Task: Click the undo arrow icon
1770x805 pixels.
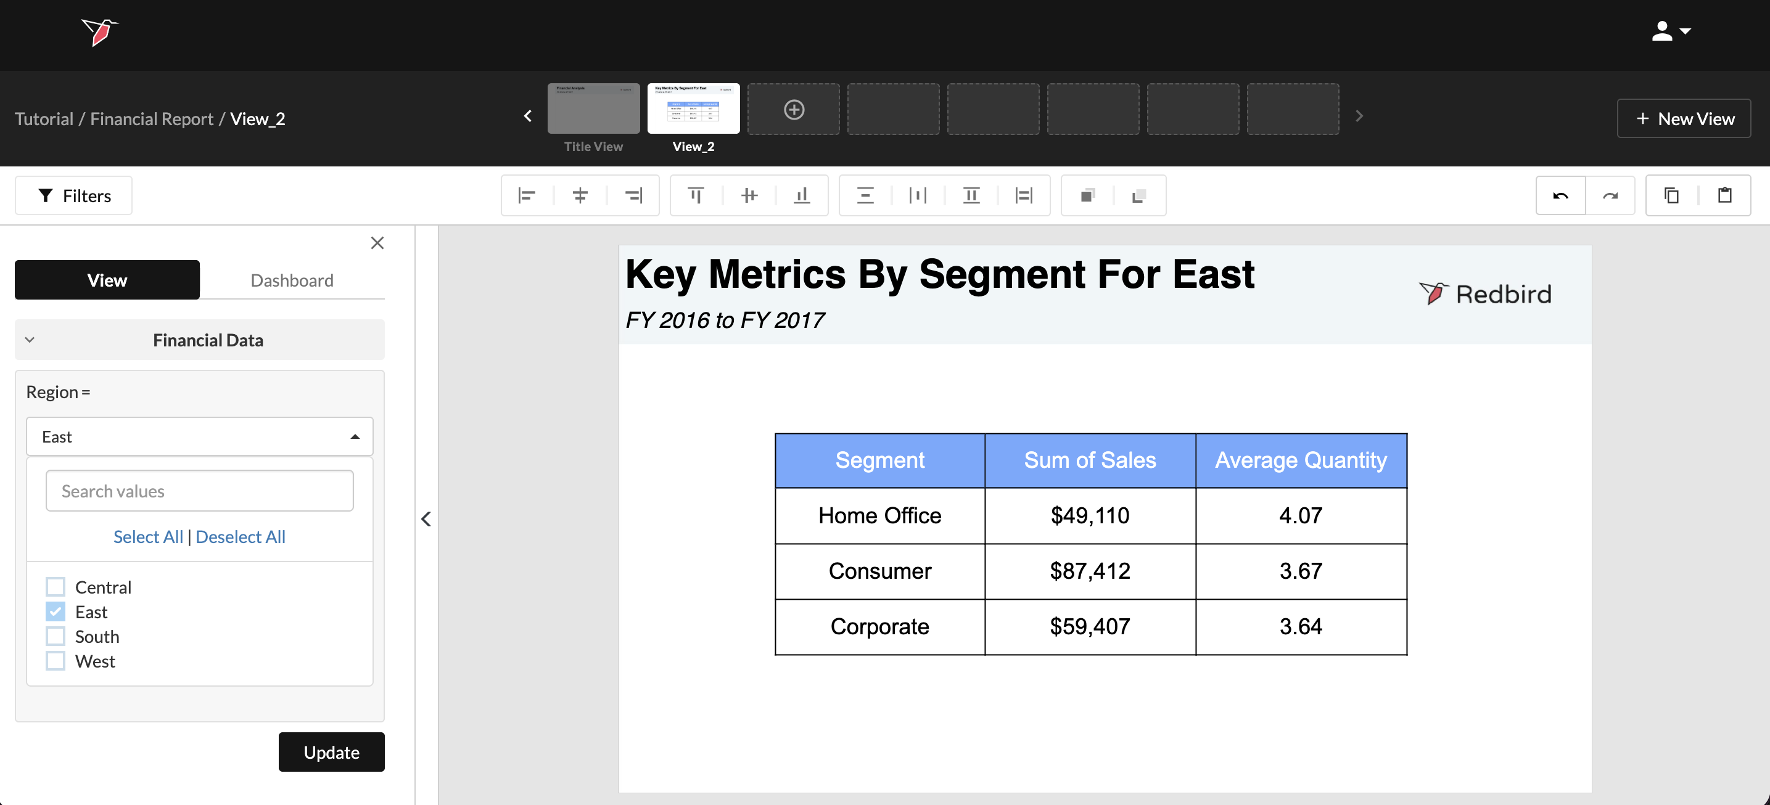Action: point(1560,196)
